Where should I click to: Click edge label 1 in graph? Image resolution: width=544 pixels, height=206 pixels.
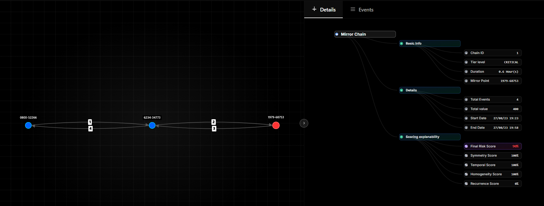point(90,122)
